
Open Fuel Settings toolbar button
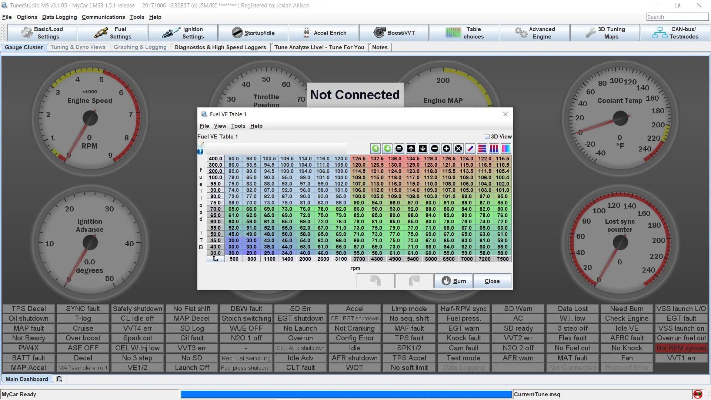(x=113, y=33)
